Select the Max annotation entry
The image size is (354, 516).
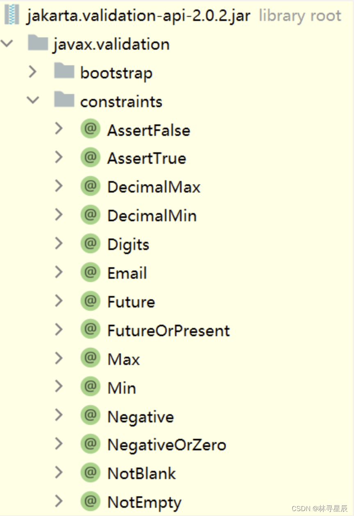pyautogui.click(x=123, y=359)
